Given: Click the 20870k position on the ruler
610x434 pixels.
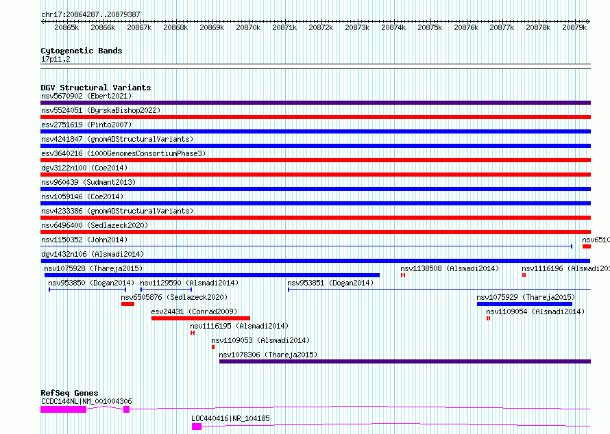Looking at the screenshot, I should pos(248,28).
